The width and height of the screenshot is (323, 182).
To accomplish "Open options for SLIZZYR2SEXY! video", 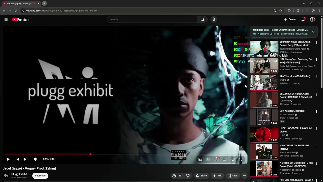I will [316, 94].
